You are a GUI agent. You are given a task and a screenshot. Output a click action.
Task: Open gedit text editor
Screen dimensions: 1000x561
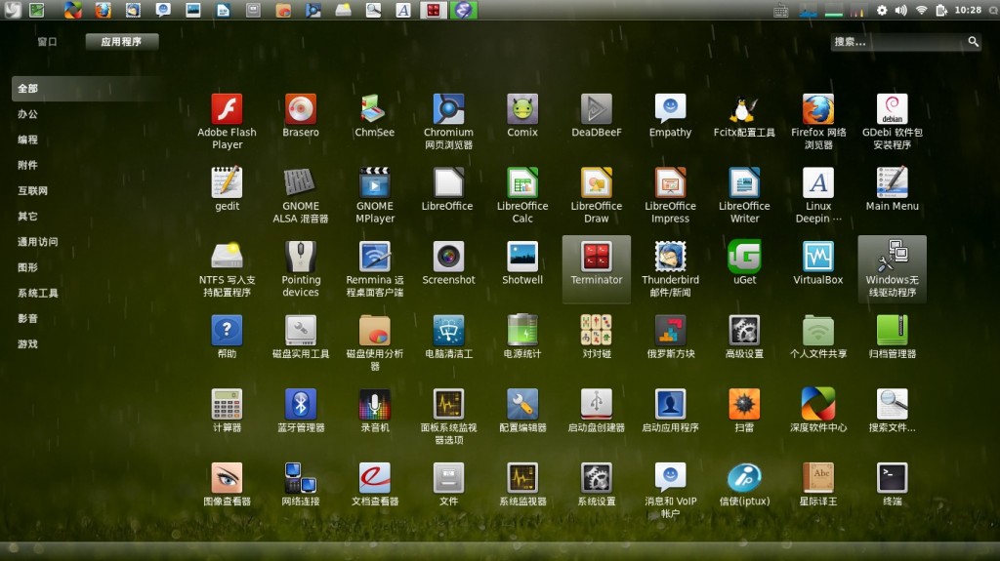point(227,189)
